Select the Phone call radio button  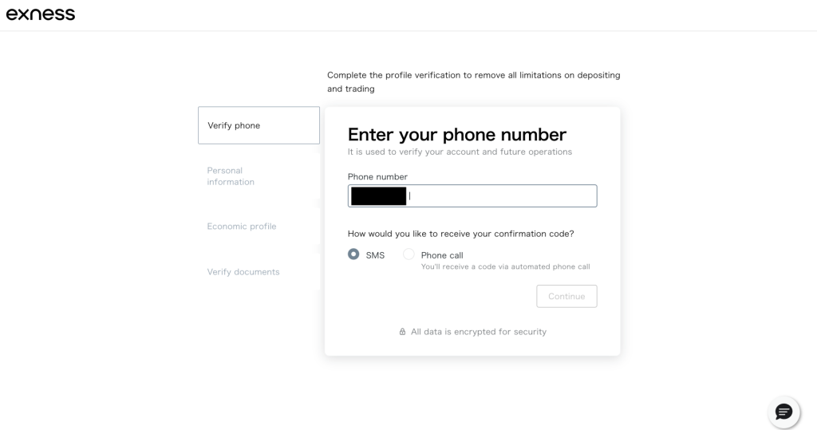[x=408, y=254]
